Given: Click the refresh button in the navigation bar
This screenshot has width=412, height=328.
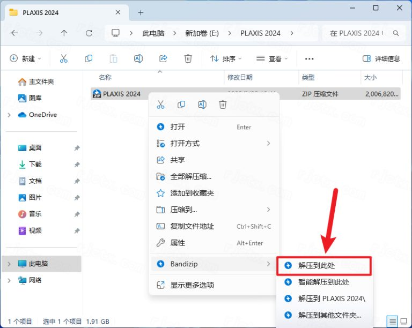Looking at the screenshot, I should click(x=89, y=33).
